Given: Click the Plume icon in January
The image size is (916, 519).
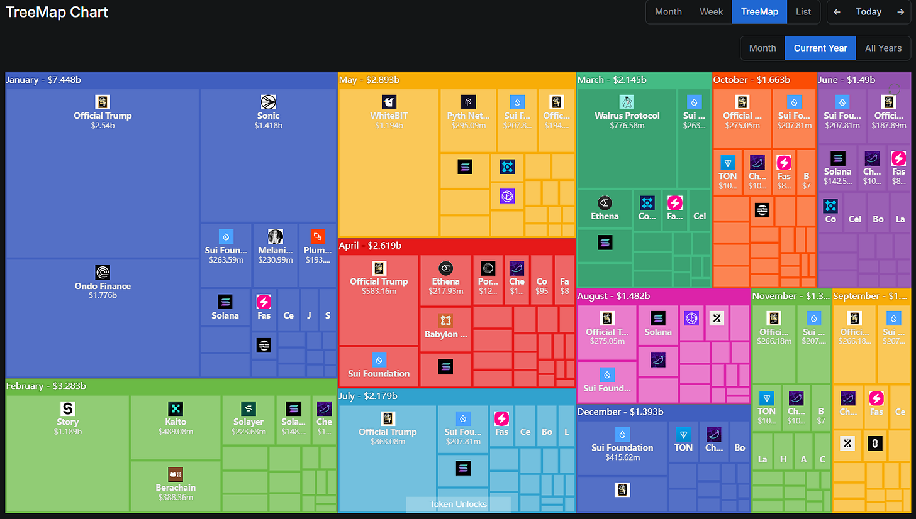Looking at the screenshot, I should coord(318,236).
